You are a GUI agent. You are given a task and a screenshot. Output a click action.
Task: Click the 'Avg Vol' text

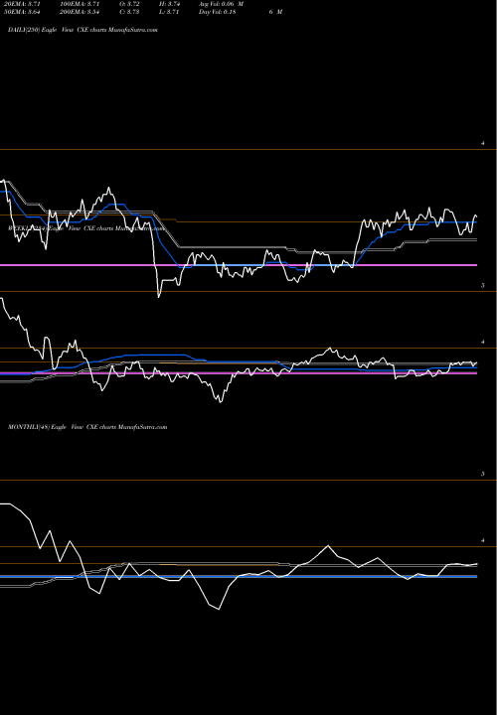[221, 4]
